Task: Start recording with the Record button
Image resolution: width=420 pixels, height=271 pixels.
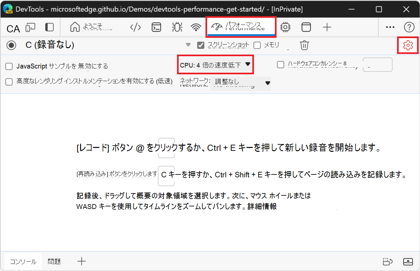Action: pyautogui.click(x=11, y=46)
